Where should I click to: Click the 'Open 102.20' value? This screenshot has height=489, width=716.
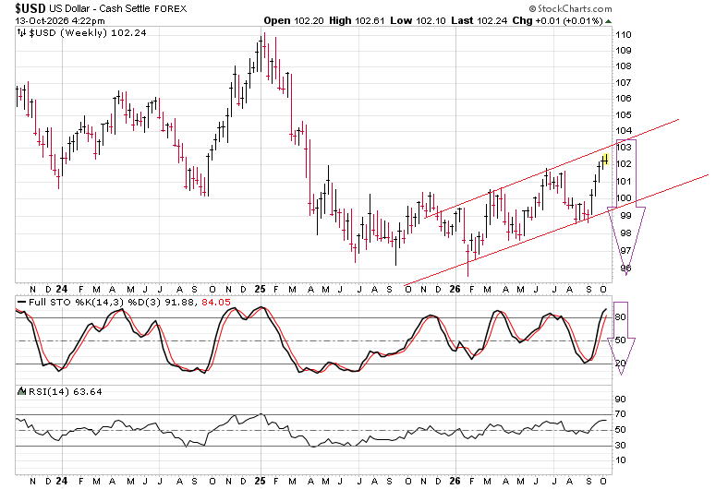[294, 21]
